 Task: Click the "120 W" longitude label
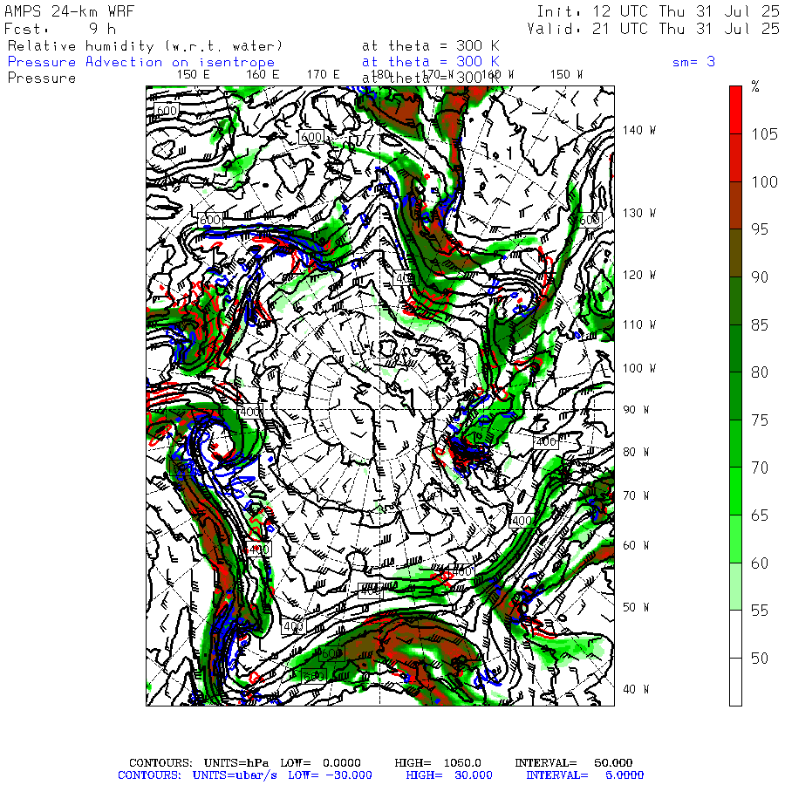click(x=638, y=276)
